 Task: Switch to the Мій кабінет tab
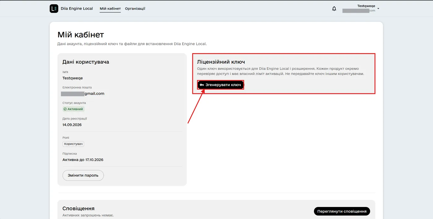pyautogui.click(x=110, y=9)
